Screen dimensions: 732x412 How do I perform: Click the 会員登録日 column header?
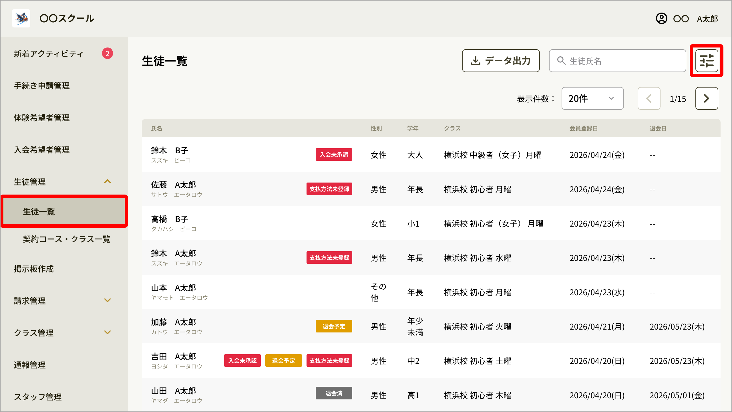584,128
